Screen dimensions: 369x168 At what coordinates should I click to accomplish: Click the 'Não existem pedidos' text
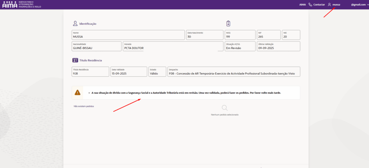(84, 106)
